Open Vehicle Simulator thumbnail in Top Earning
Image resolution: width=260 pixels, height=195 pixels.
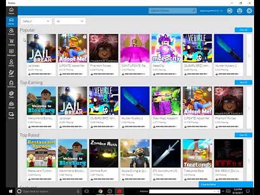[103, 101]
